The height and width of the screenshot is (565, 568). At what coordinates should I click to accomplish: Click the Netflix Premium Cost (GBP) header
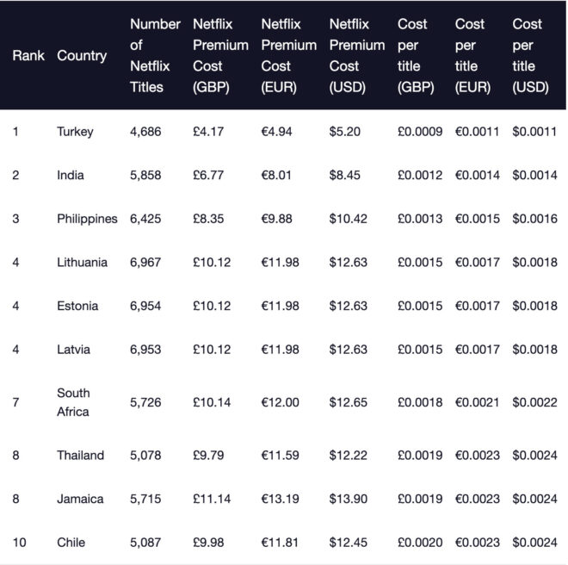(x=220, y=55)
